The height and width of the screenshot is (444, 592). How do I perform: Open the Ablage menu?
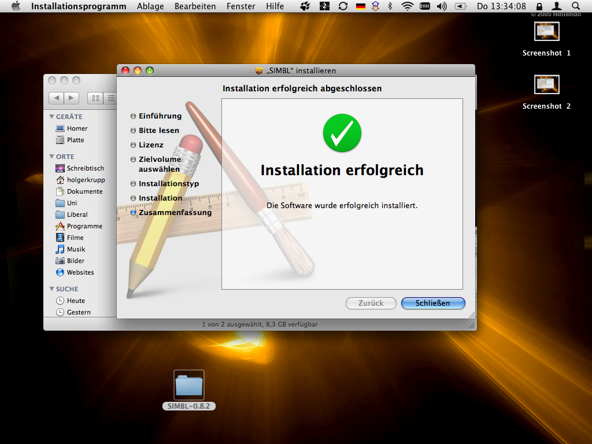[x=150, y=6]
